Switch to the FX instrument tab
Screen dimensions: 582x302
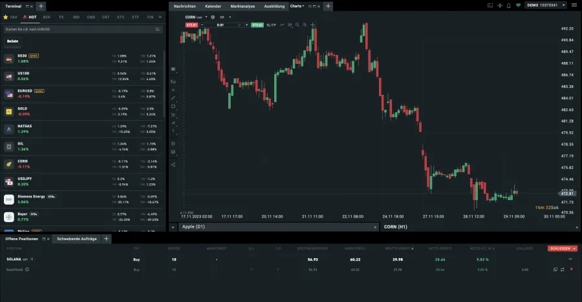point(61,17)
